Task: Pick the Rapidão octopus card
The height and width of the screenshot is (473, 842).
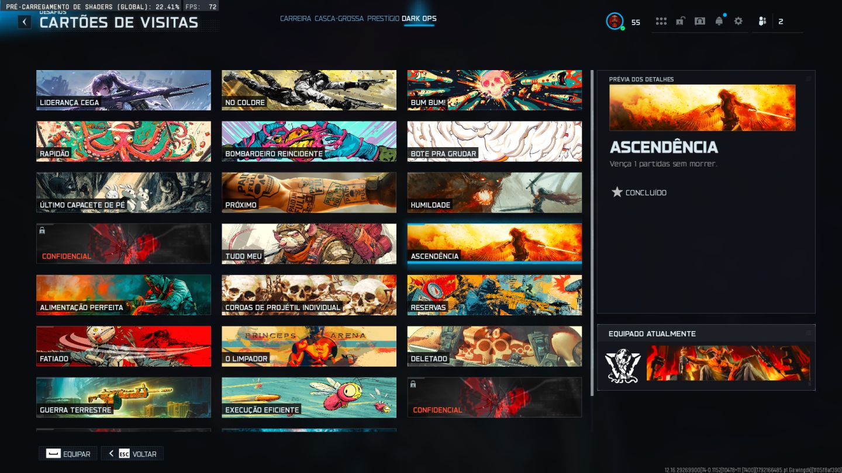Action: coord(123,141)
